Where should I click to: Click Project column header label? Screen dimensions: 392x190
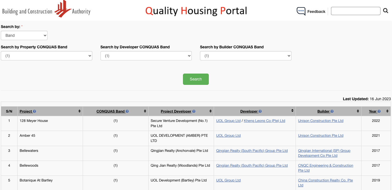26,111
